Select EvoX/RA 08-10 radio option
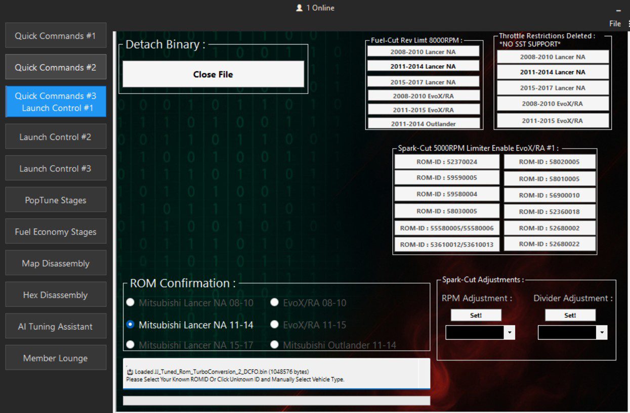Image resolution: width=630 pixels, height=413 pixels. [275, 302]
